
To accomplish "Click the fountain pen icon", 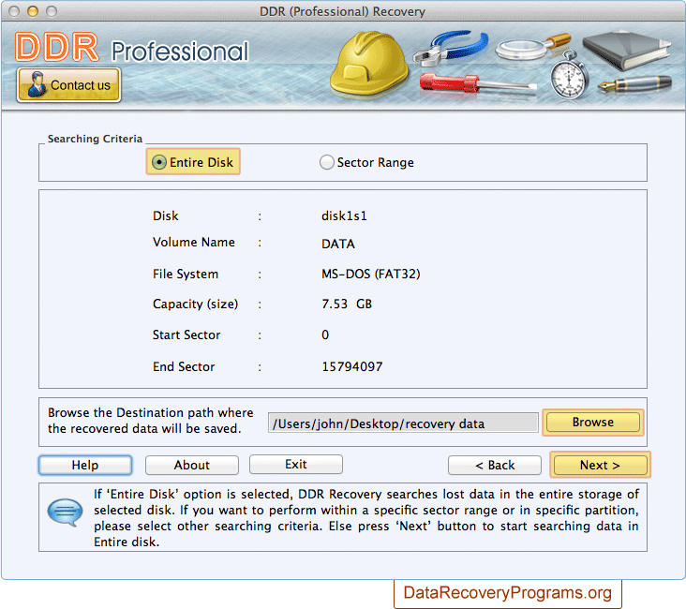I will pos(634,83).
